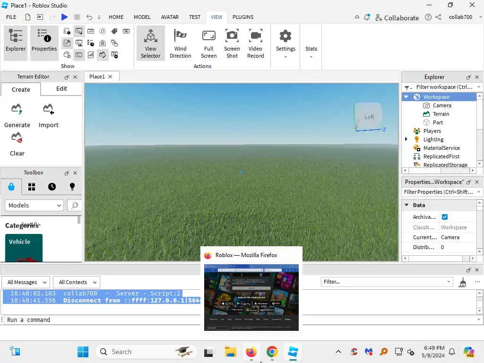Viewport: 484px width, 363px height.
Task: Click the Windows Start button on taskbar
Action: pyautogui.click(x=83, y=352)
